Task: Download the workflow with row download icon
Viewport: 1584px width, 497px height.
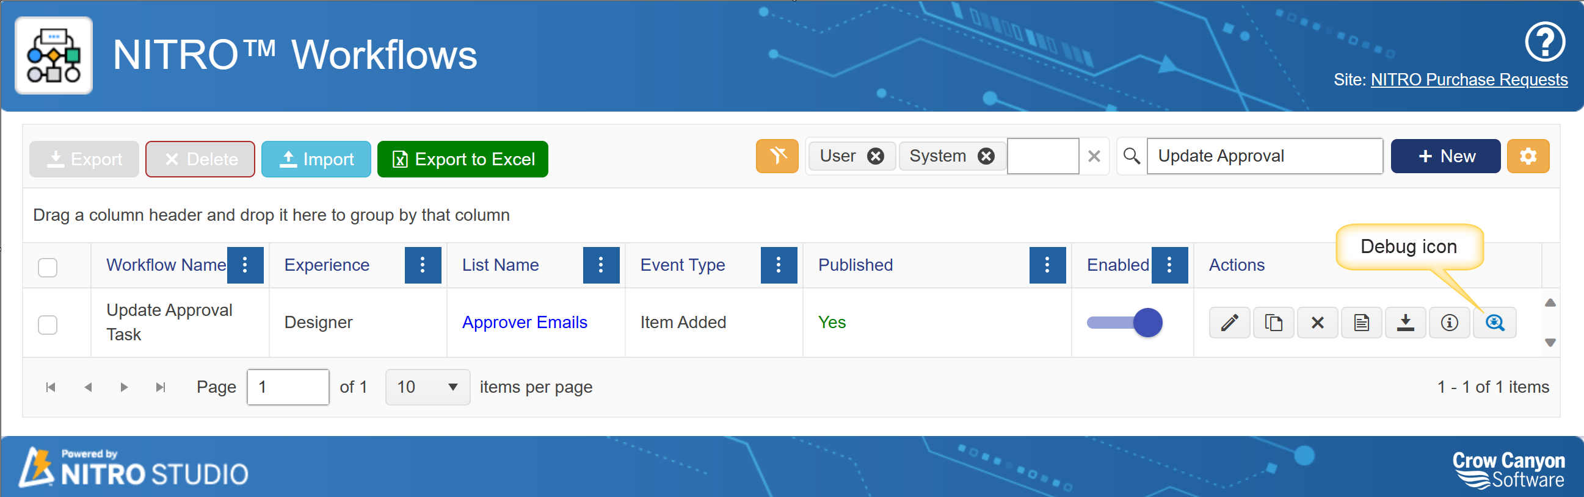Action: point(1406,323)
